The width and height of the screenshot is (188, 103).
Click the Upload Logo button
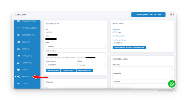tap(68, 70)
